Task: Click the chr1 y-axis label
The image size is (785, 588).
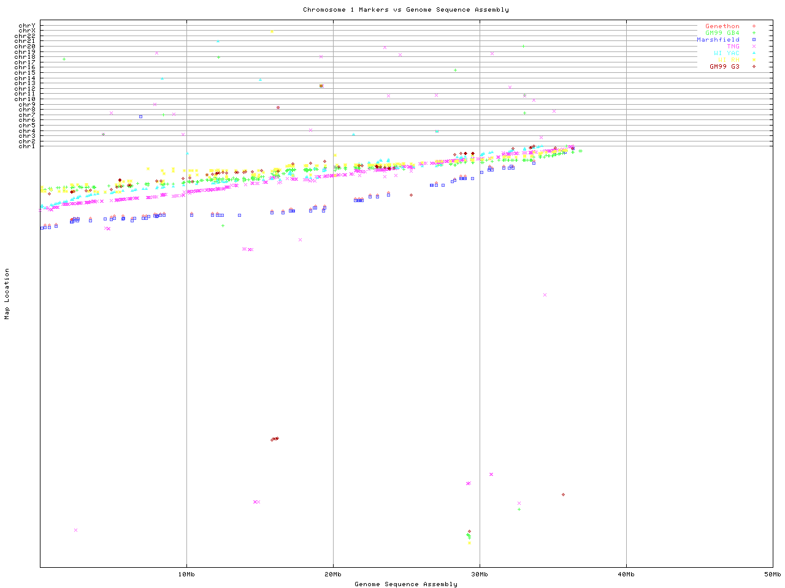Action: 26,146
